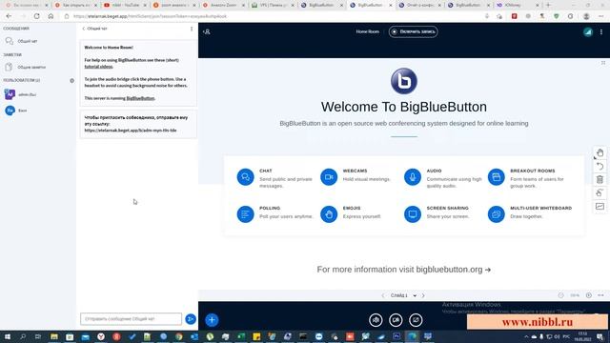This screenshot has height=343, width=610.
Task: Open the three-dot options menu in conference header
Action: [x=601, y=31]
